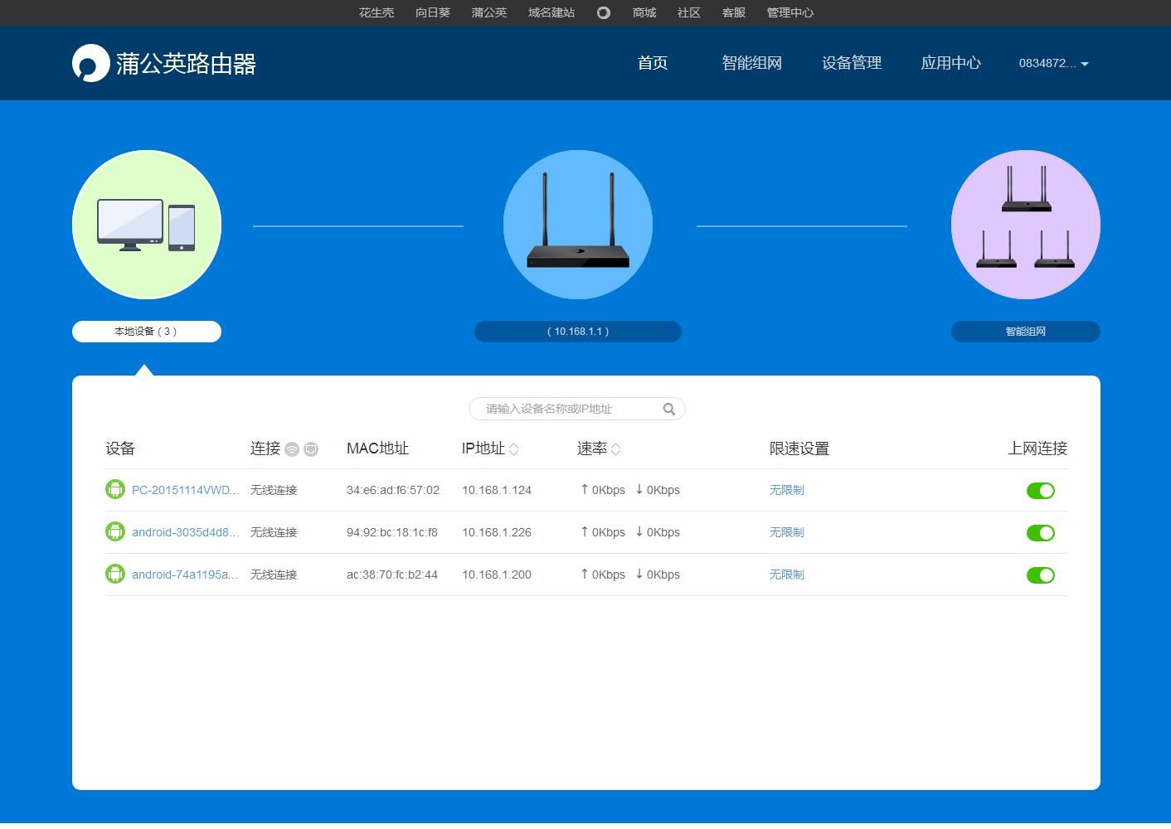Image resolution: width=1171 pixels, height=829 pixels.
Task: Expand the 0834872... account dropdown
Action: pos(1053,63)
